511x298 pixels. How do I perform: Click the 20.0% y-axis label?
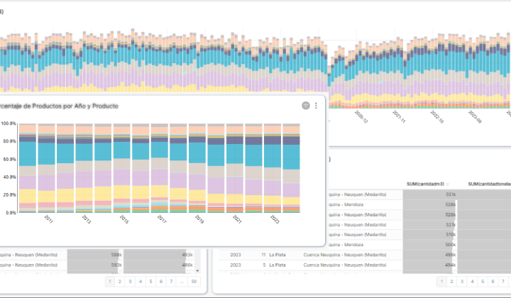(9, 194)
